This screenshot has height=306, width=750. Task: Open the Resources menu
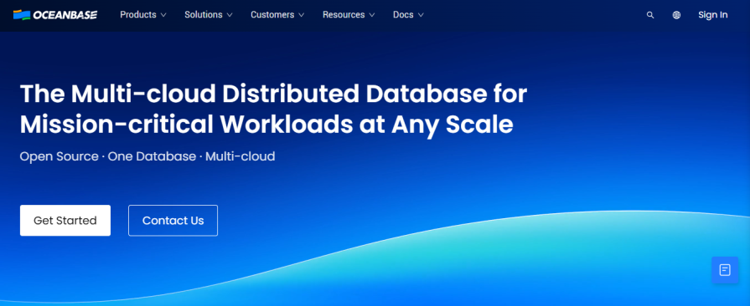click(349, 15)
